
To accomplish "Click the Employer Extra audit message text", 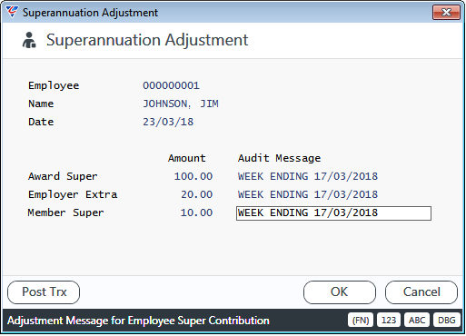I will pyautogui.click(x=308, y=194).
